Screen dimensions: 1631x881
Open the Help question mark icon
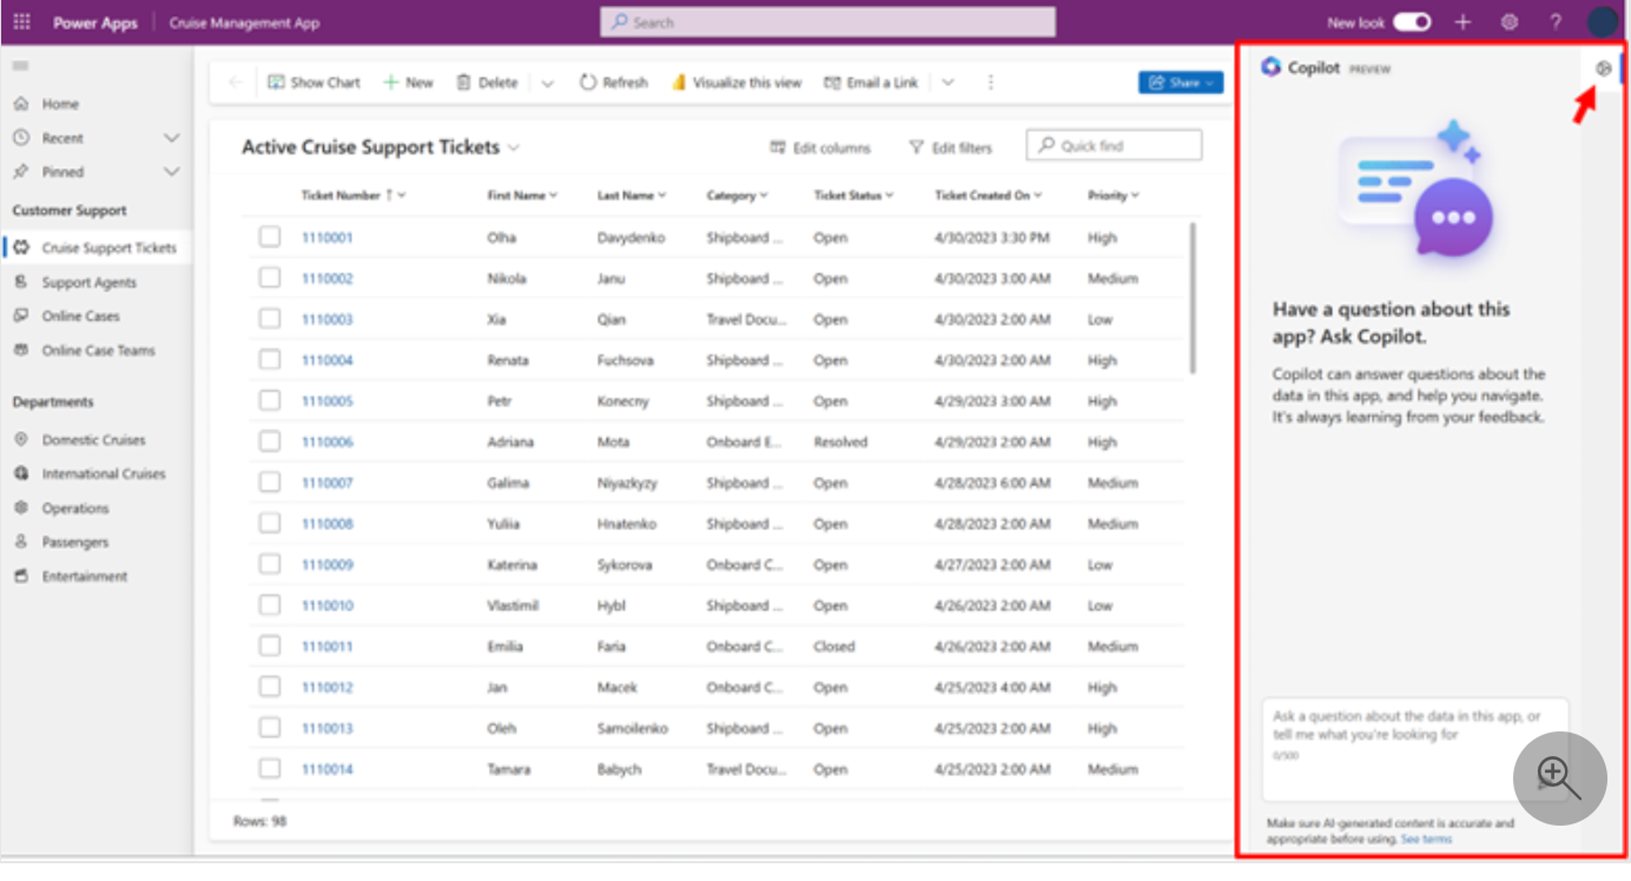[1555, 23]
